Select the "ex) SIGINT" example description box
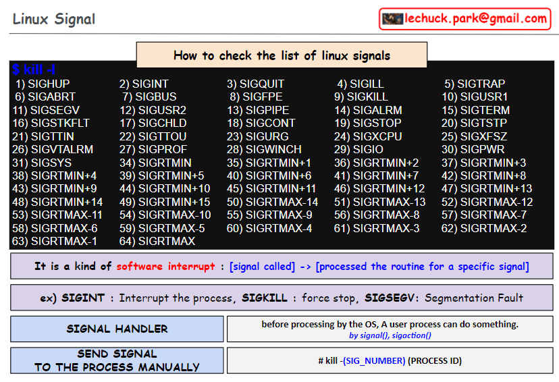Screen dimensions: 559x382 coord(282,298)
